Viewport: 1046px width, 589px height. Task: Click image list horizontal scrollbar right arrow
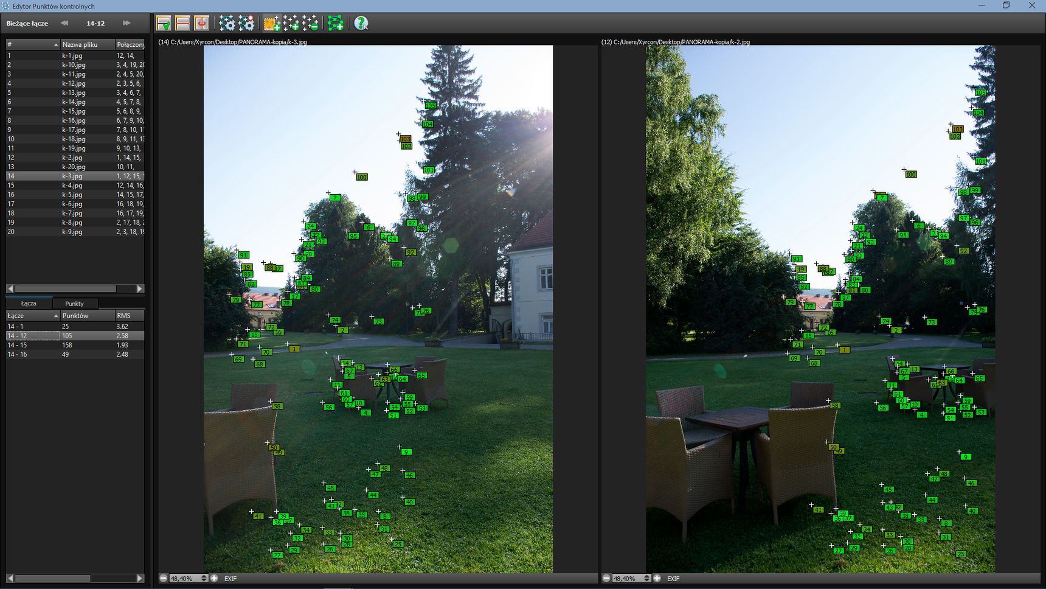140,288
